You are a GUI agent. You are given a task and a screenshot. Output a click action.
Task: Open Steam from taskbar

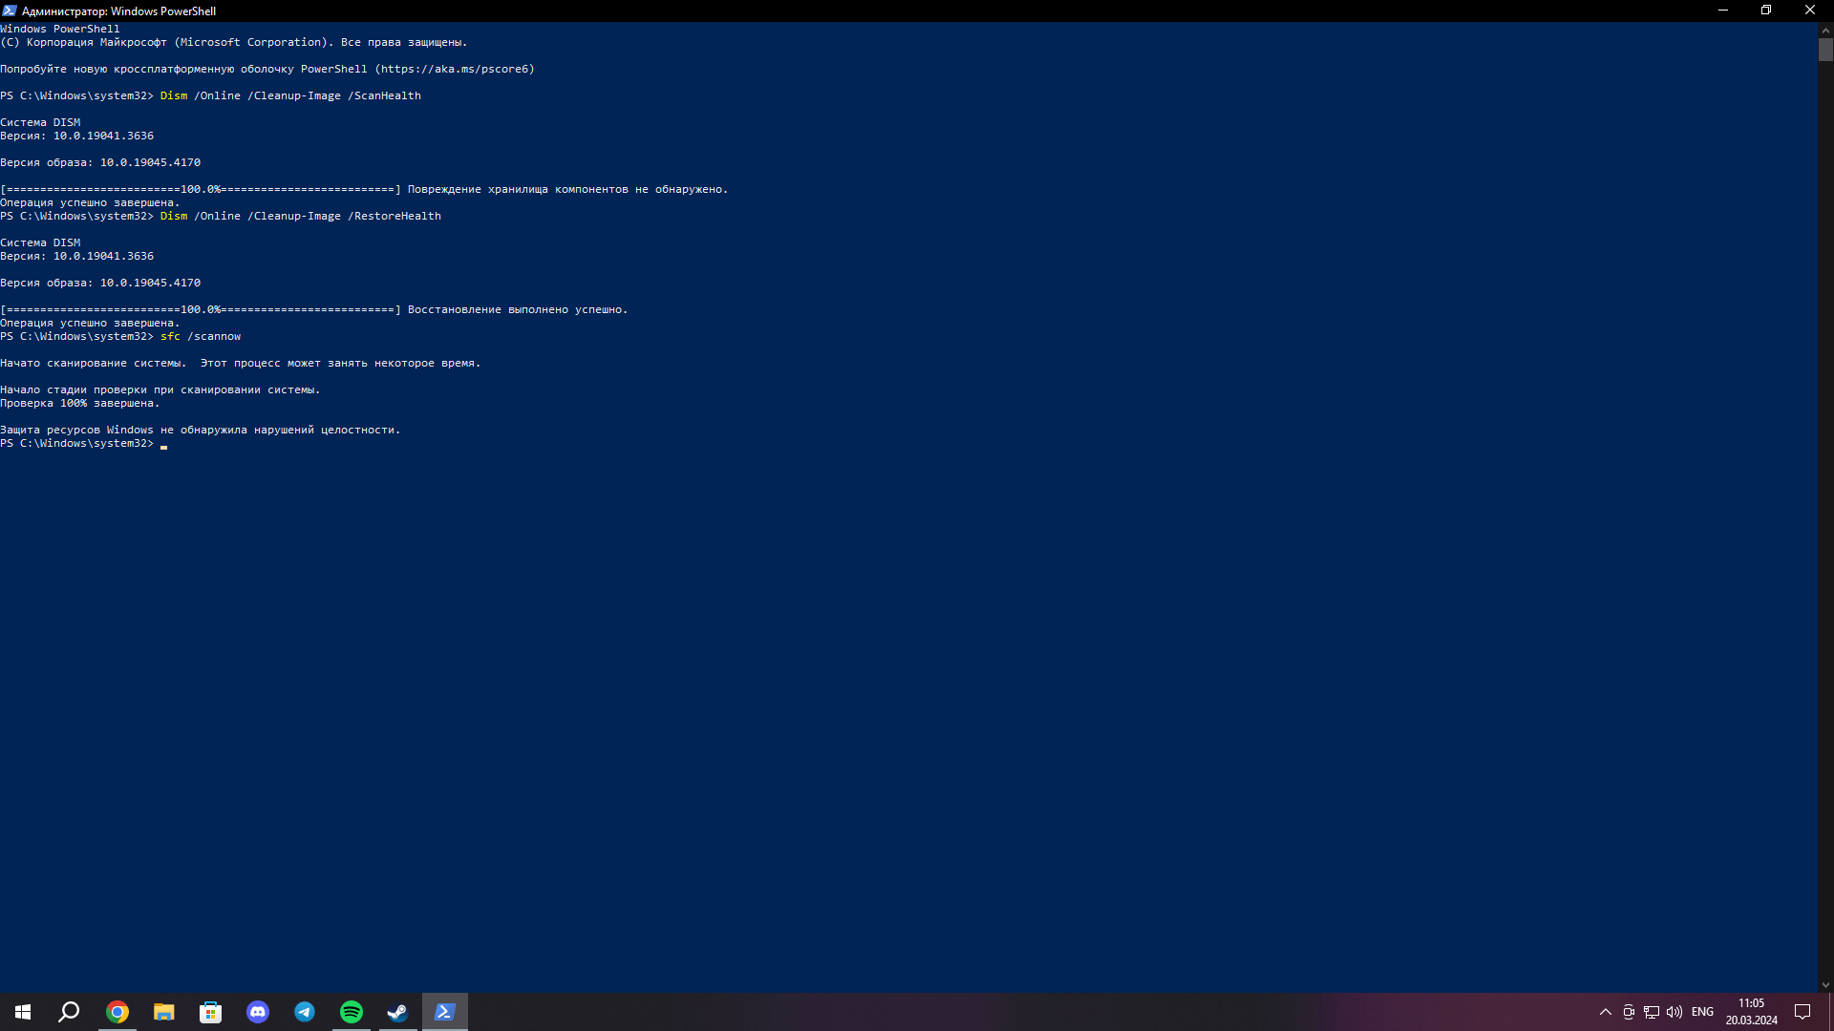click(398, 1012)
